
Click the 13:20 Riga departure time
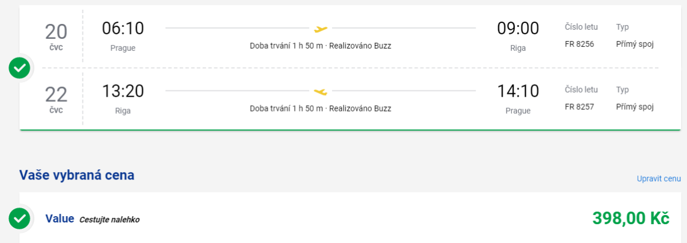[123, 91]
